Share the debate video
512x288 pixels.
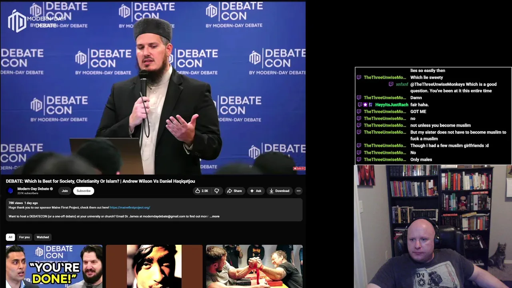point(234,191)
